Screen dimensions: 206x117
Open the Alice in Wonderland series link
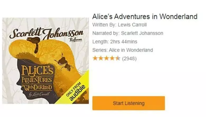pyautogui.click(x=131, y=50)
